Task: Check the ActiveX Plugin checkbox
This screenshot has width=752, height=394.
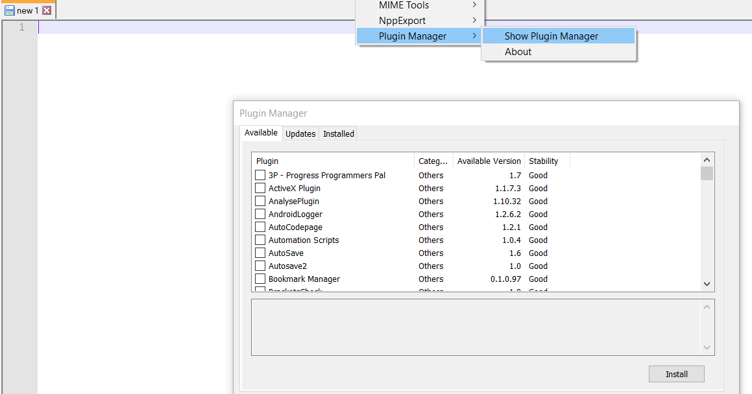Action: [x=260, y=188]
